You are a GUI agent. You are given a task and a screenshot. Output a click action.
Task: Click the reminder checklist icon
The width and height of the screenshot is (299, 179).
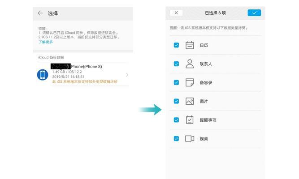(x=190, y=120)
